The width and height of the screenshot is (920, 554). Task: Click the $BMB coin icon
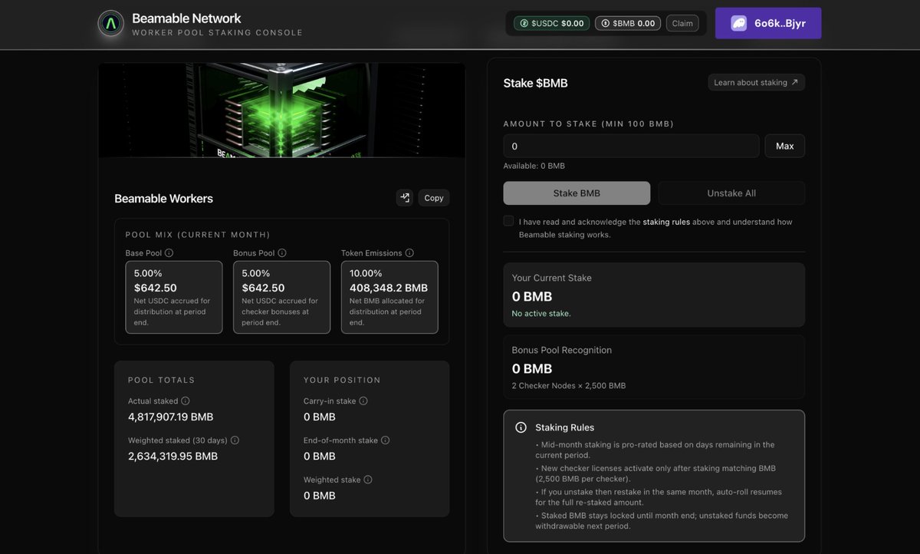coord(606,23)
